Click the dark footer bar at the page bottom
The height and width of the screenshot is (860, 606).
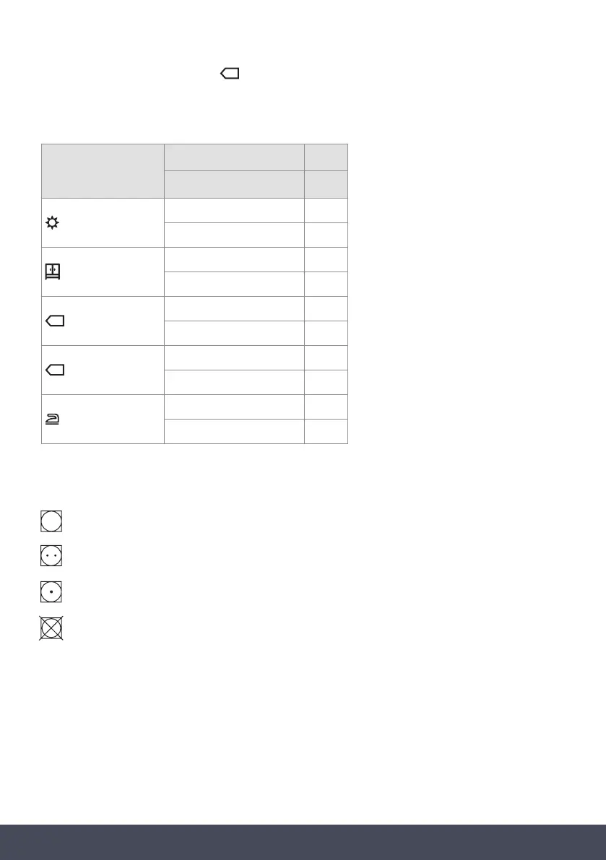coord(303,842)
